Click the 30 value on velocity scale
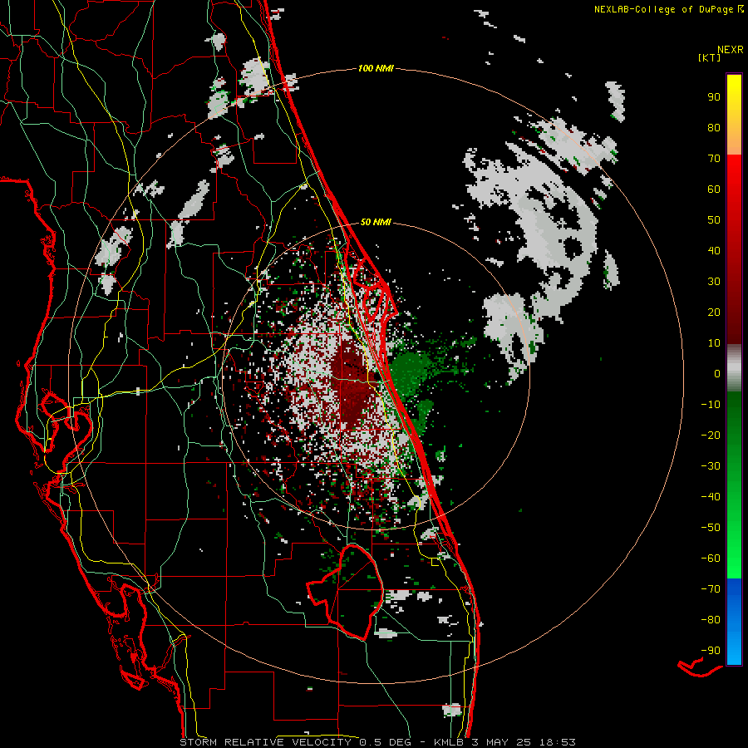Viewport: 748px width, 748px height. pyautogui.click(x=714, y=282)
